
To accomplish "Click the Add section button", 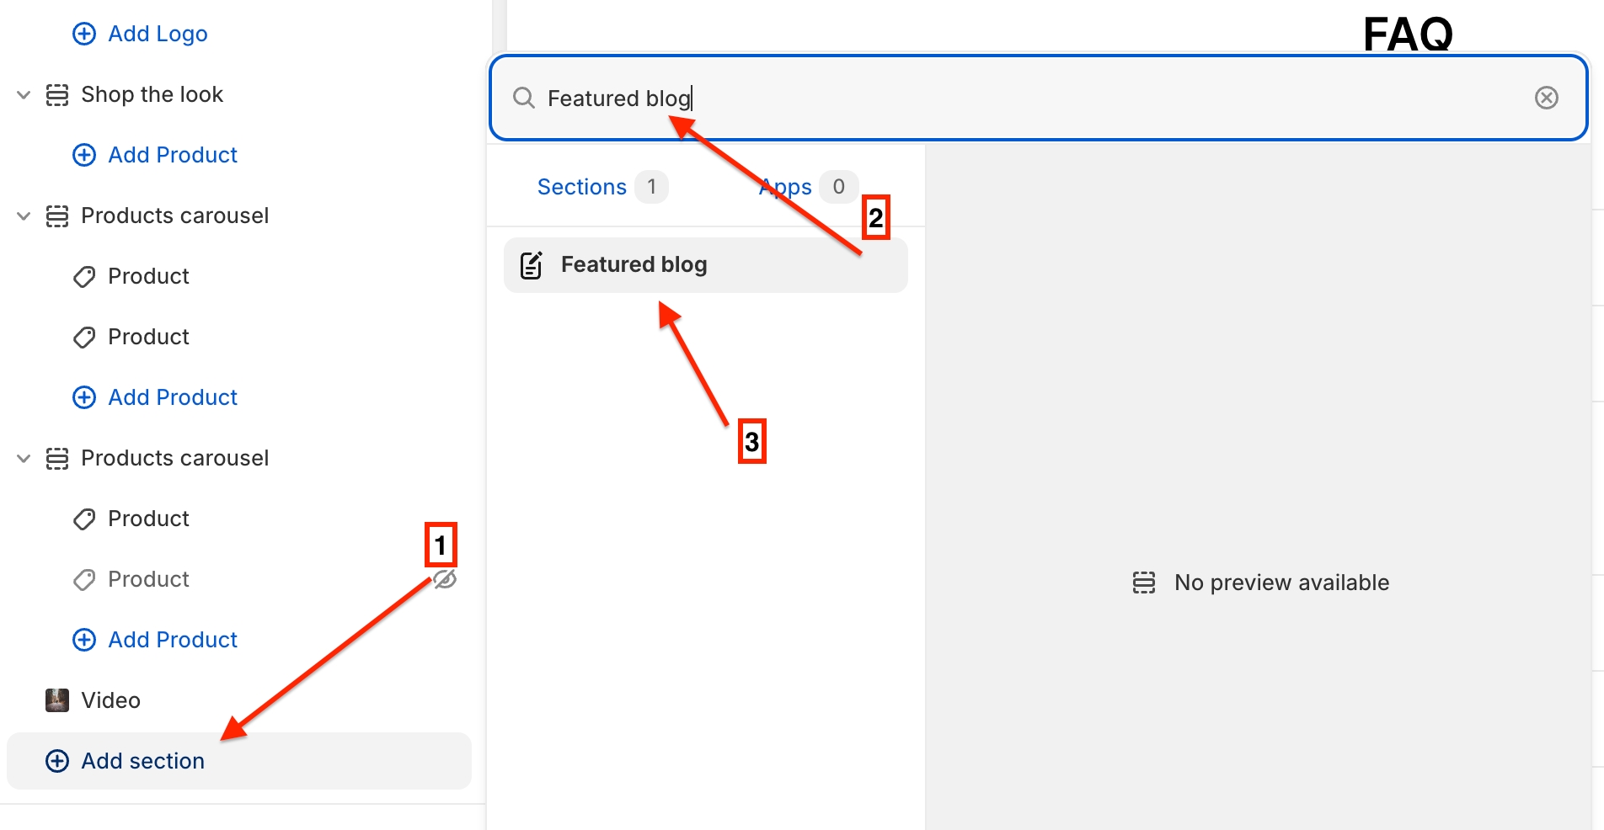I will coord(143,761).
